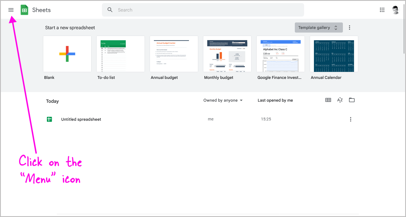This screenshot has height=217, width=406.
Task: Open the Monthly budget template
Action: pos(227,54)
